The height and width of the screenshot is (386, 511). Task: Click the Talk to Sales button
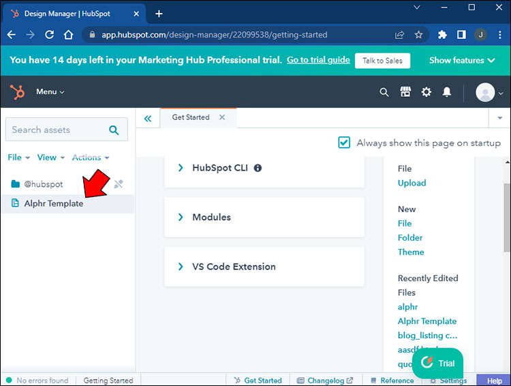[x=382, y=61]
